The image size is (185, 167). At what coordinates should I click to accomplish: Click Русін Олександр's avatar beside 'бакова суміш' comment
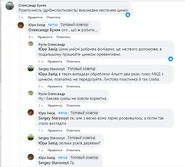(31, 93)
